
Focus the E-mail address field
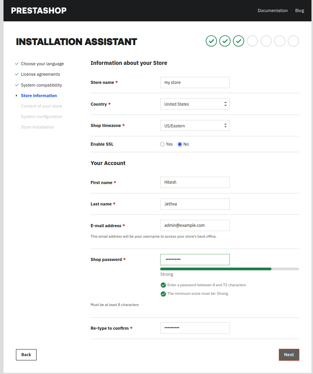coord(195,225)
